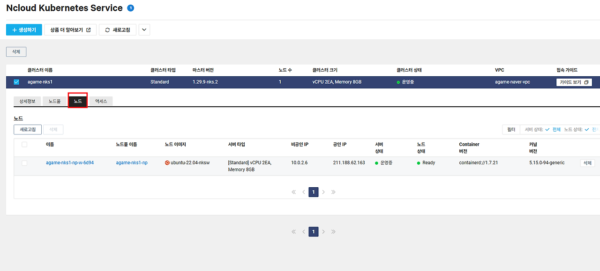This screenshot has width=600, height=271.
Task: Click the cluster 삭제 button above the cluster table
Action: 16,51
